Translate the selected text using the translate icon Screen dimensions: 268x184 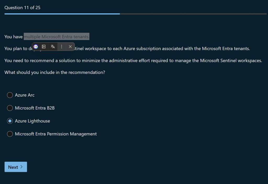[x=53, y=47]
